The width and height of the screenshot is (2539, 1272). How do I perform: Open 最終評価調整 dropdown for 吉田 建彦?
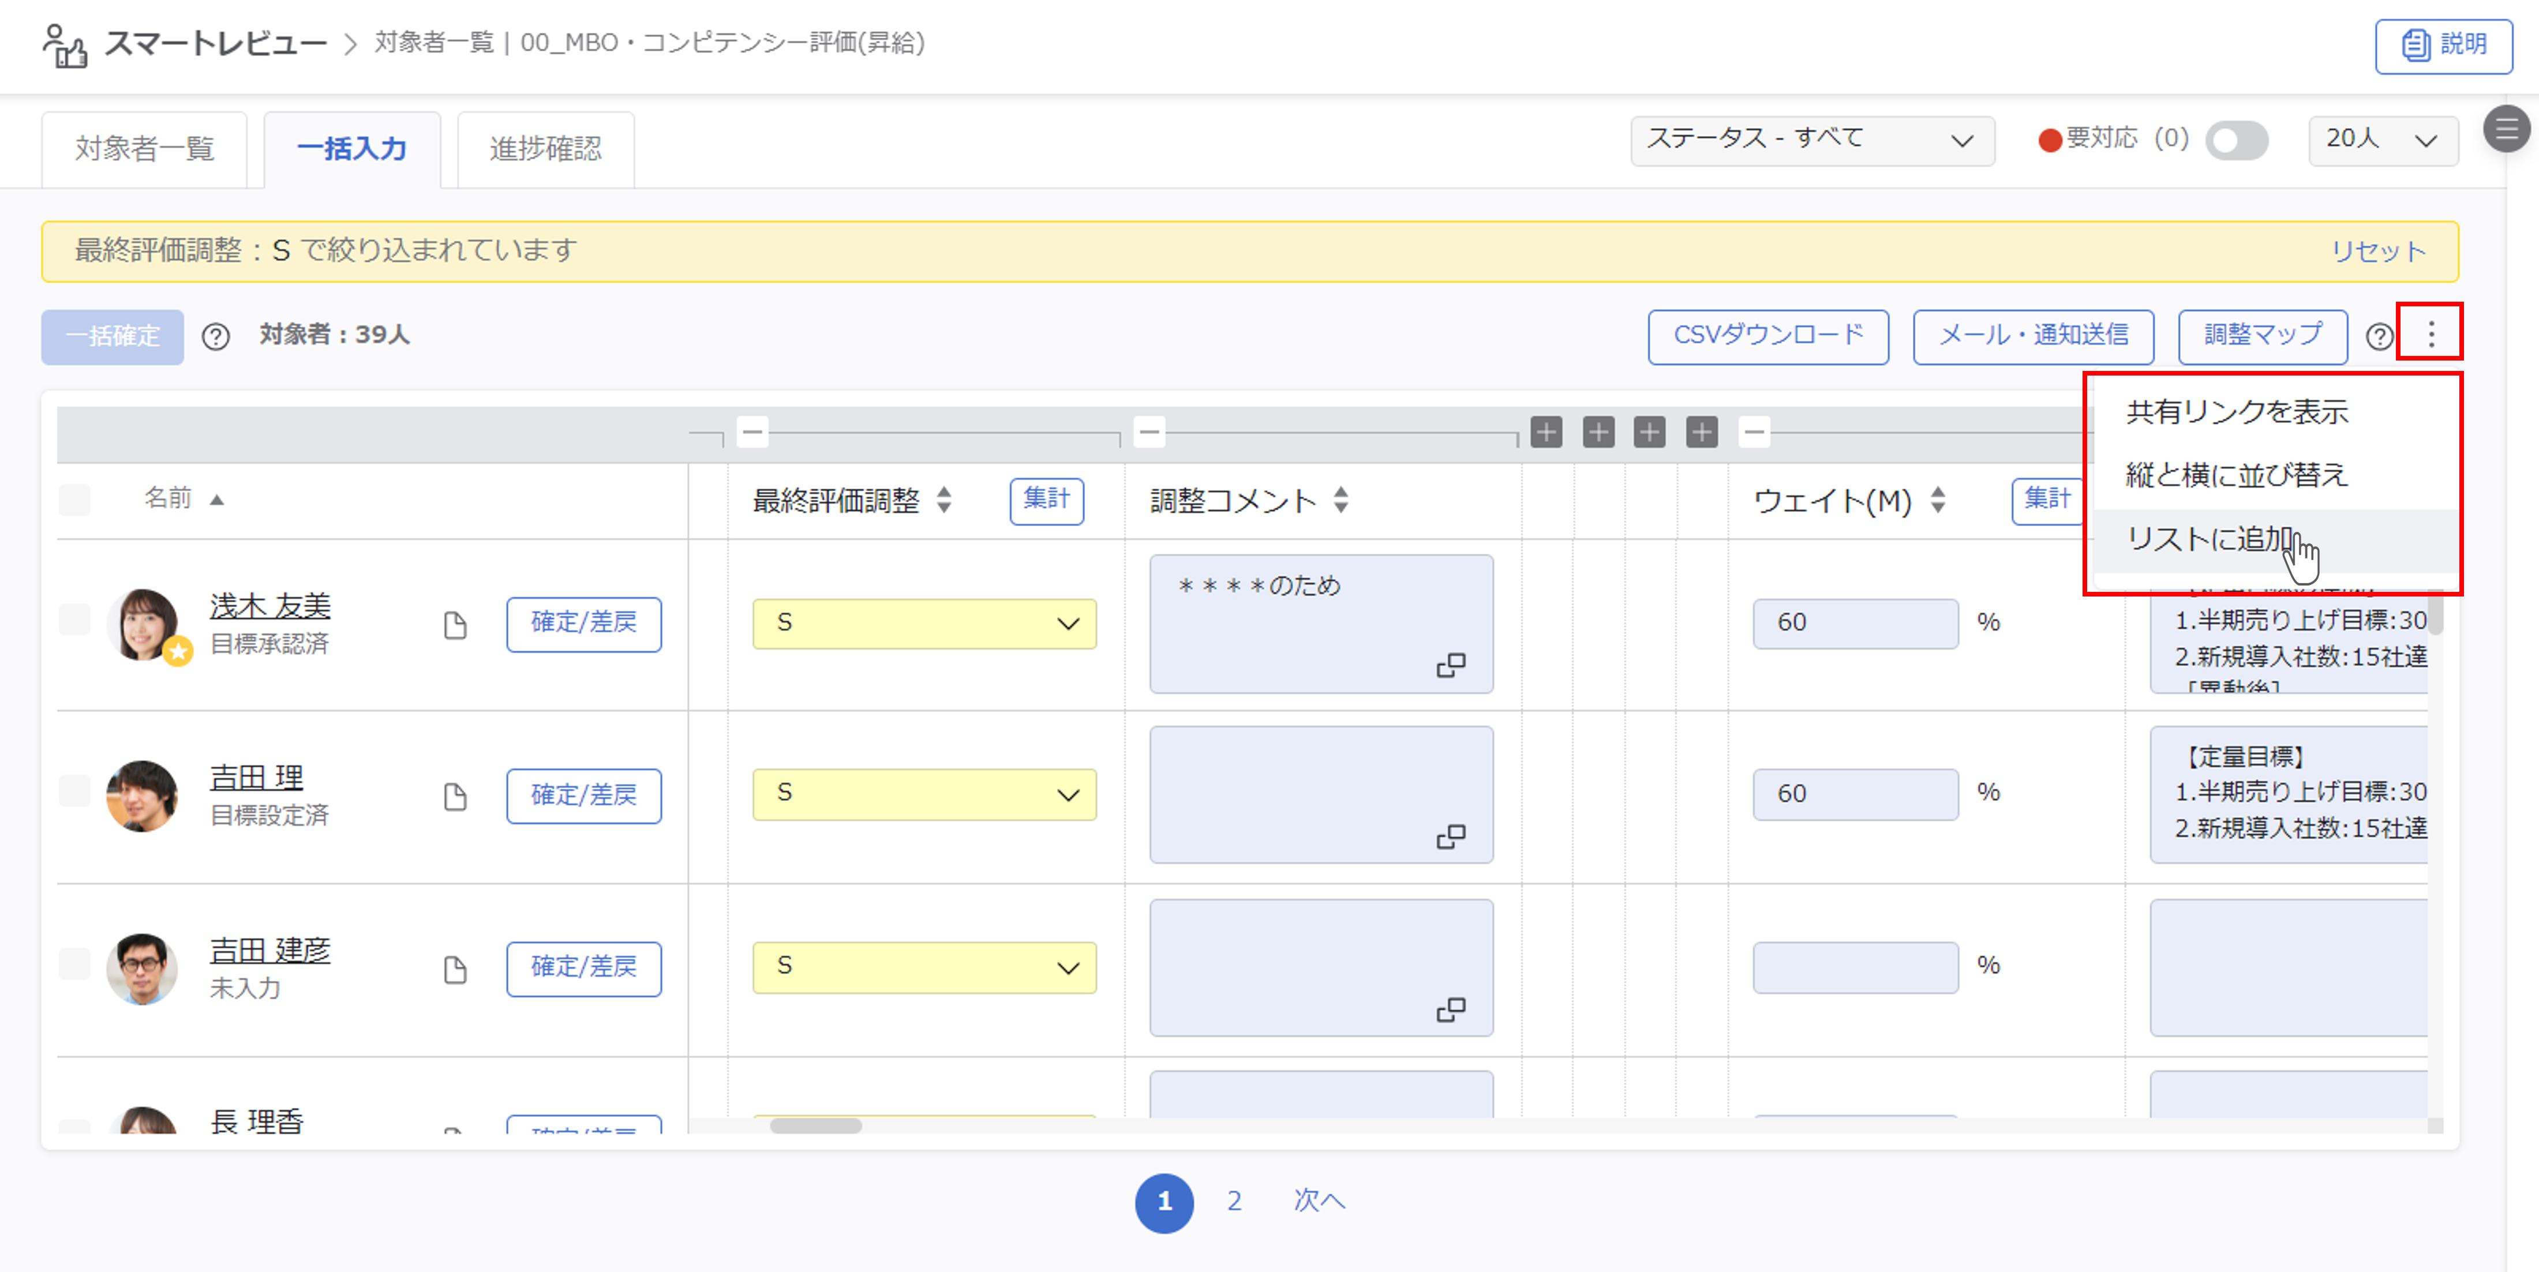923,967
